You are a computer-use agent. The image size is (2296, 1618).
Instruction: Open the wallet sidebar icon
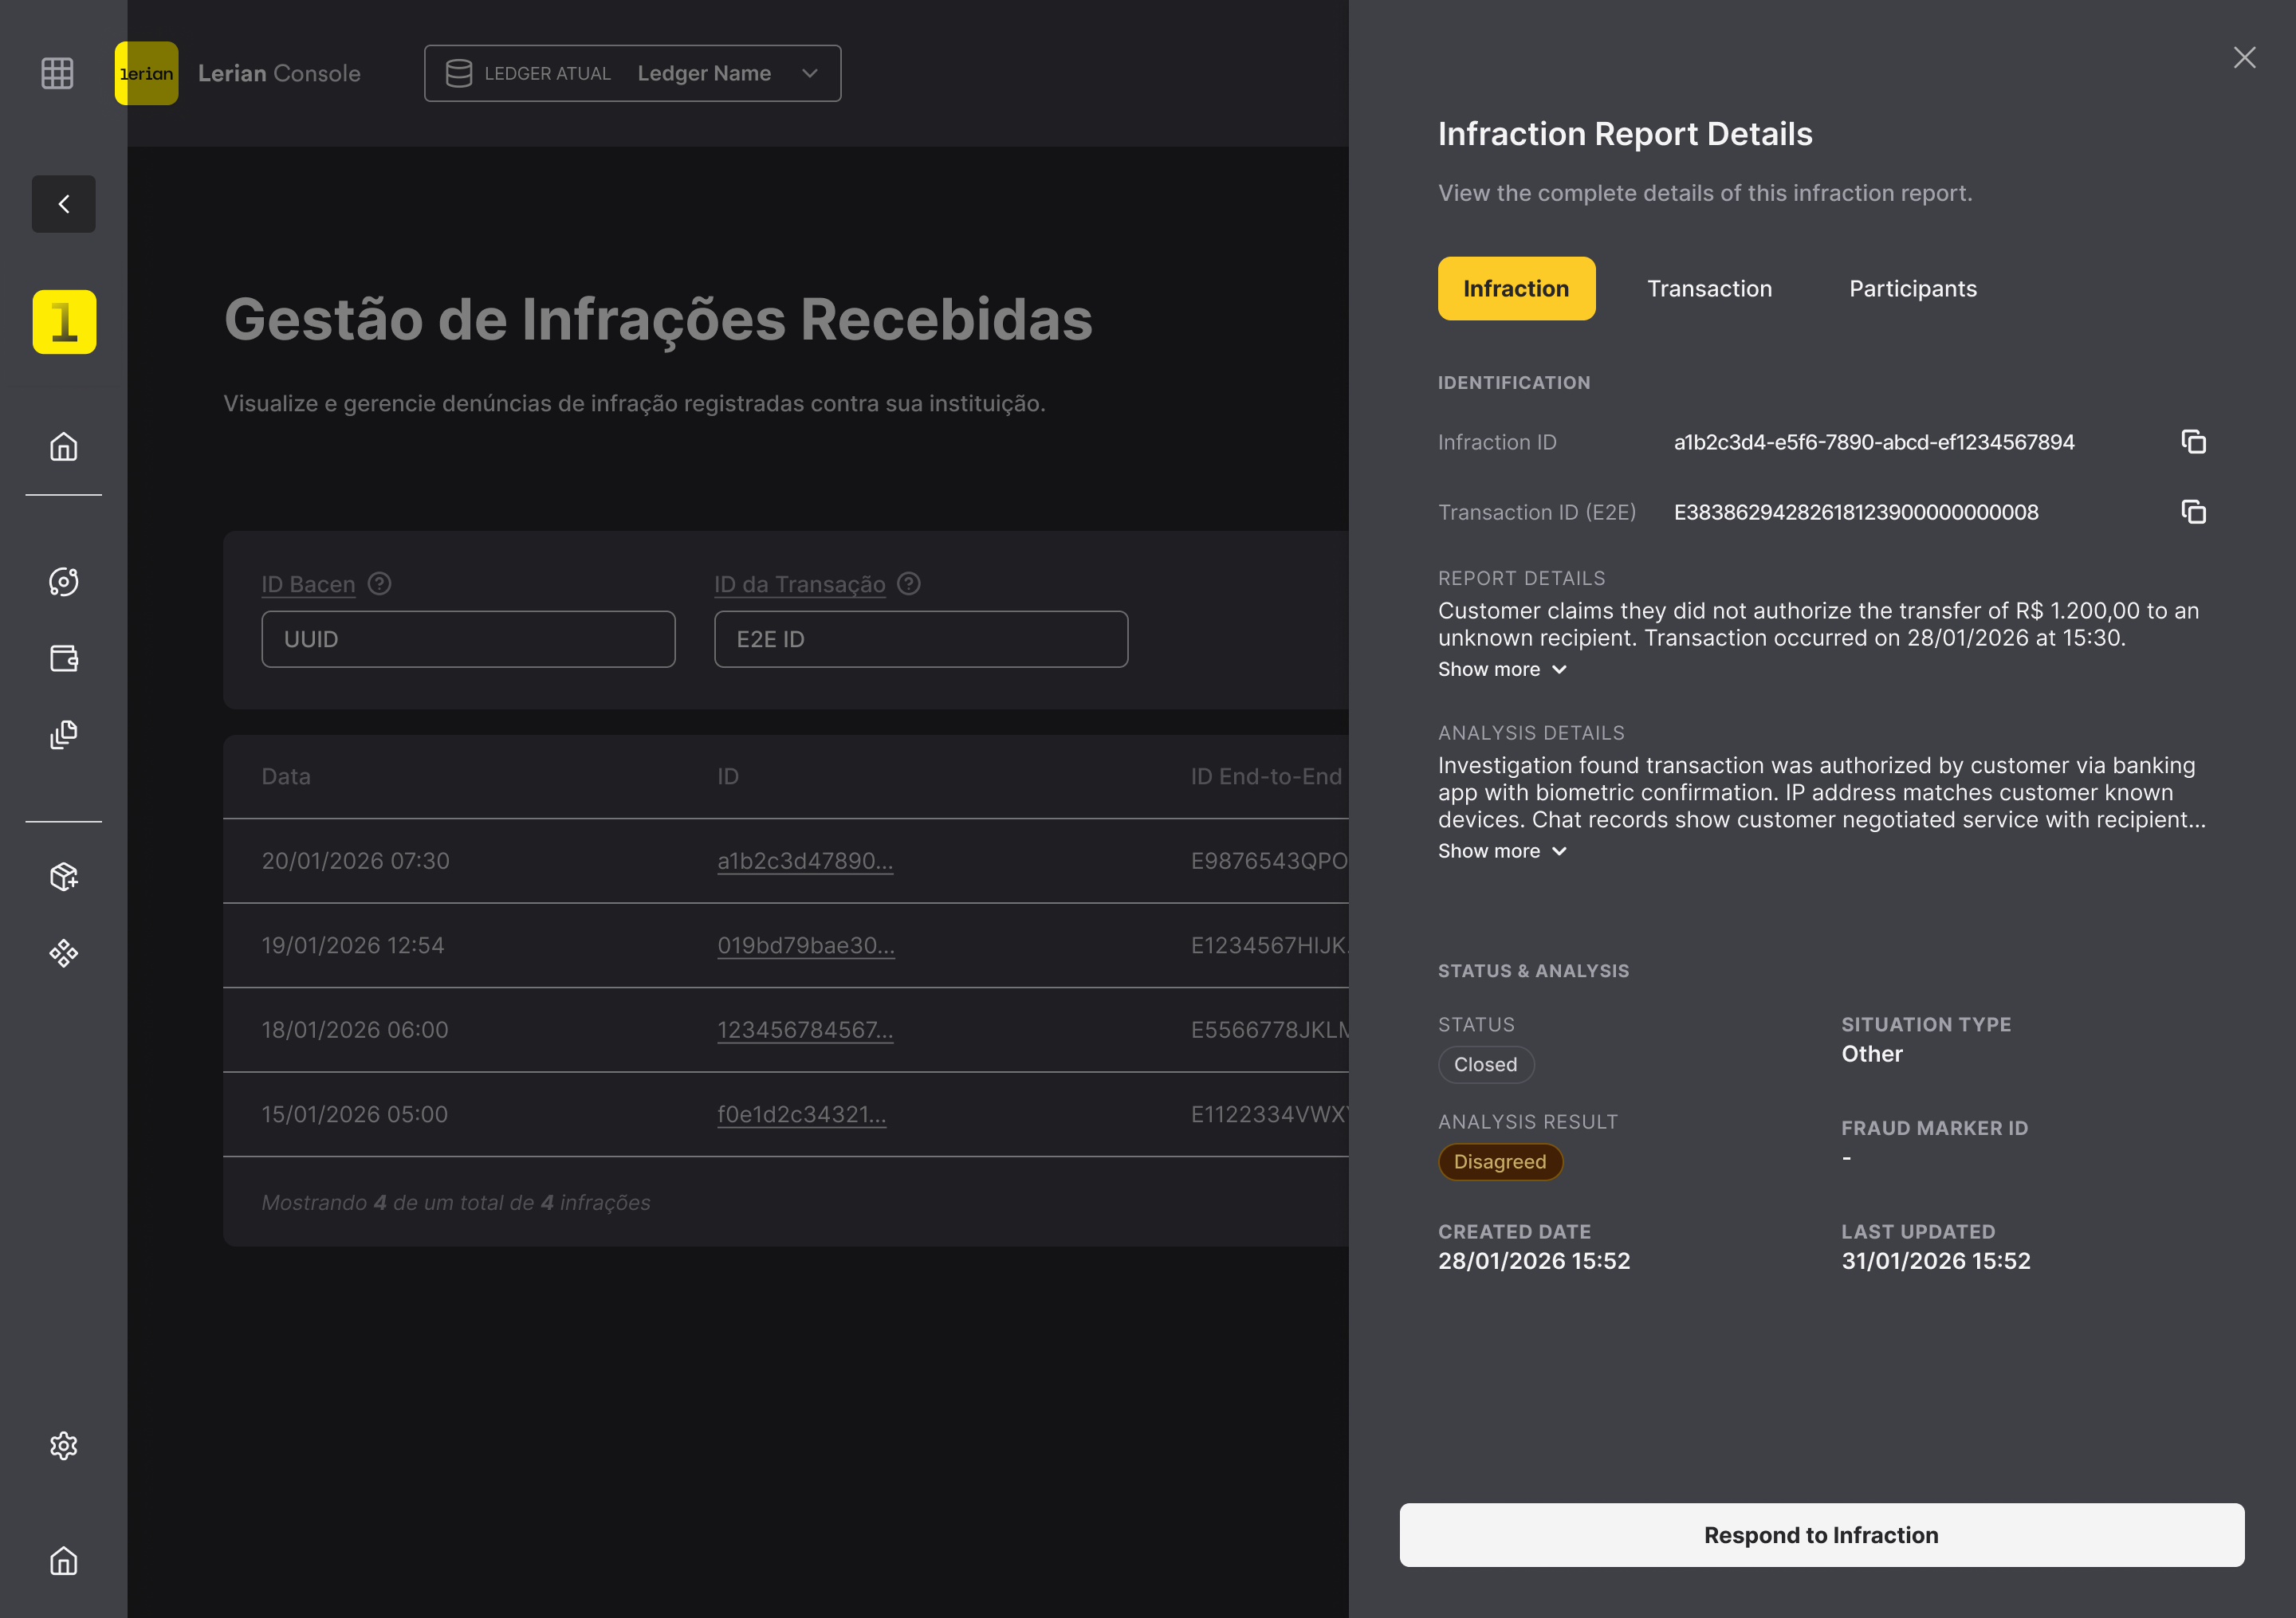pos(64,658)
